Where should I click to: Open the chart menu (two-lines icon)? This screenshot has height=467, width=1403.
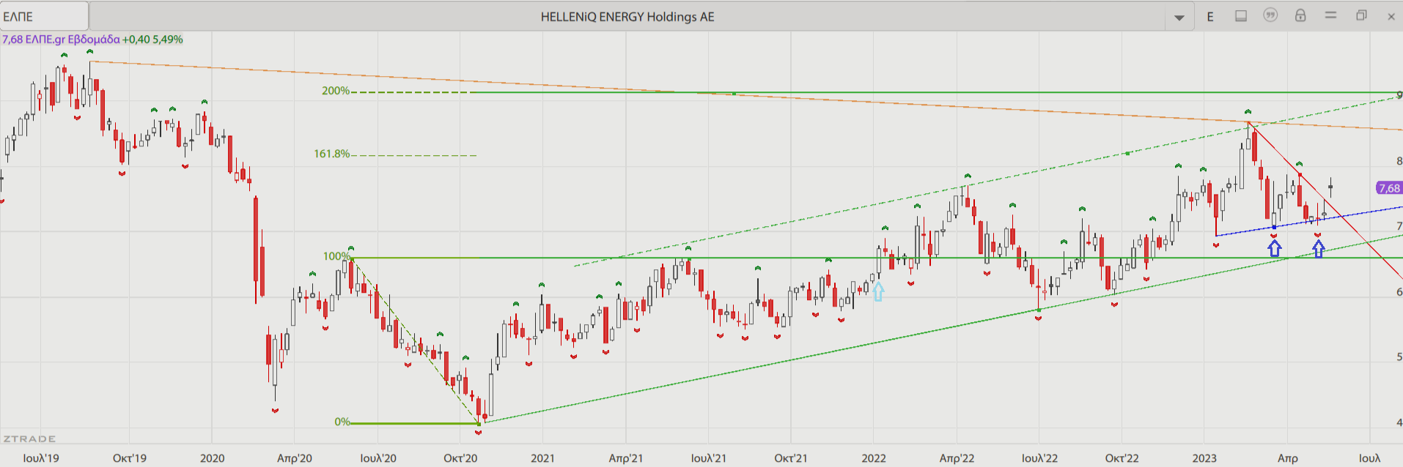point(1331,15)
